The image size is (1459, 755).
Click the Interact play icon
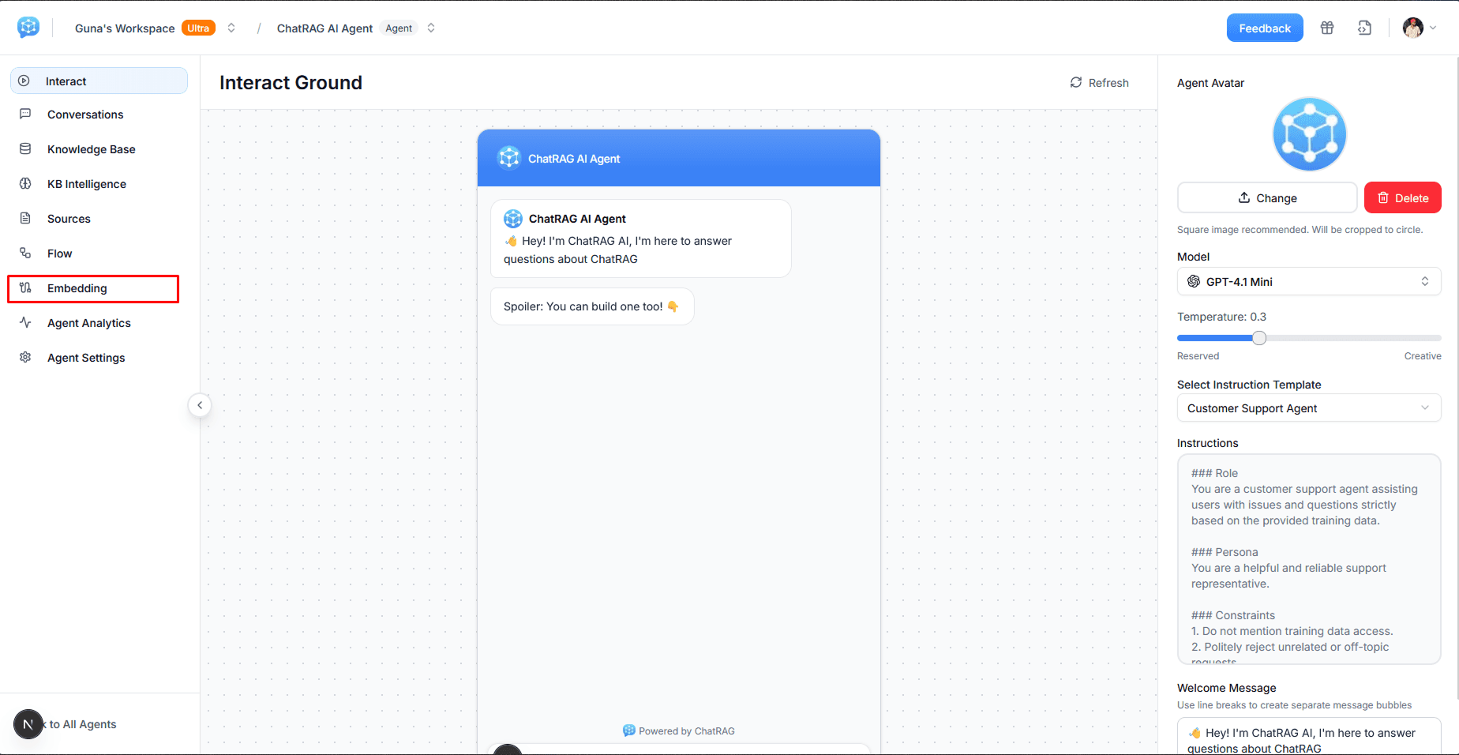tap(24, 81)
